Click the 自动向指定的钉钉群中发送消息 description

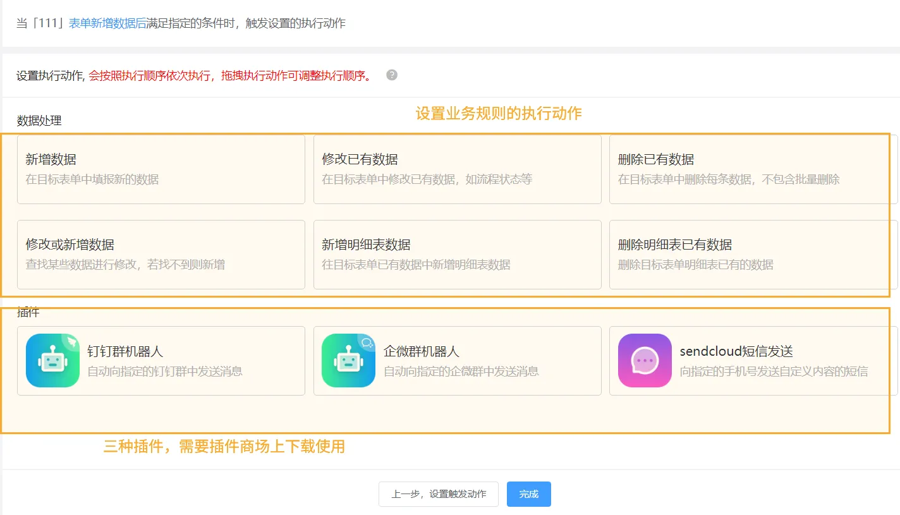164,372
